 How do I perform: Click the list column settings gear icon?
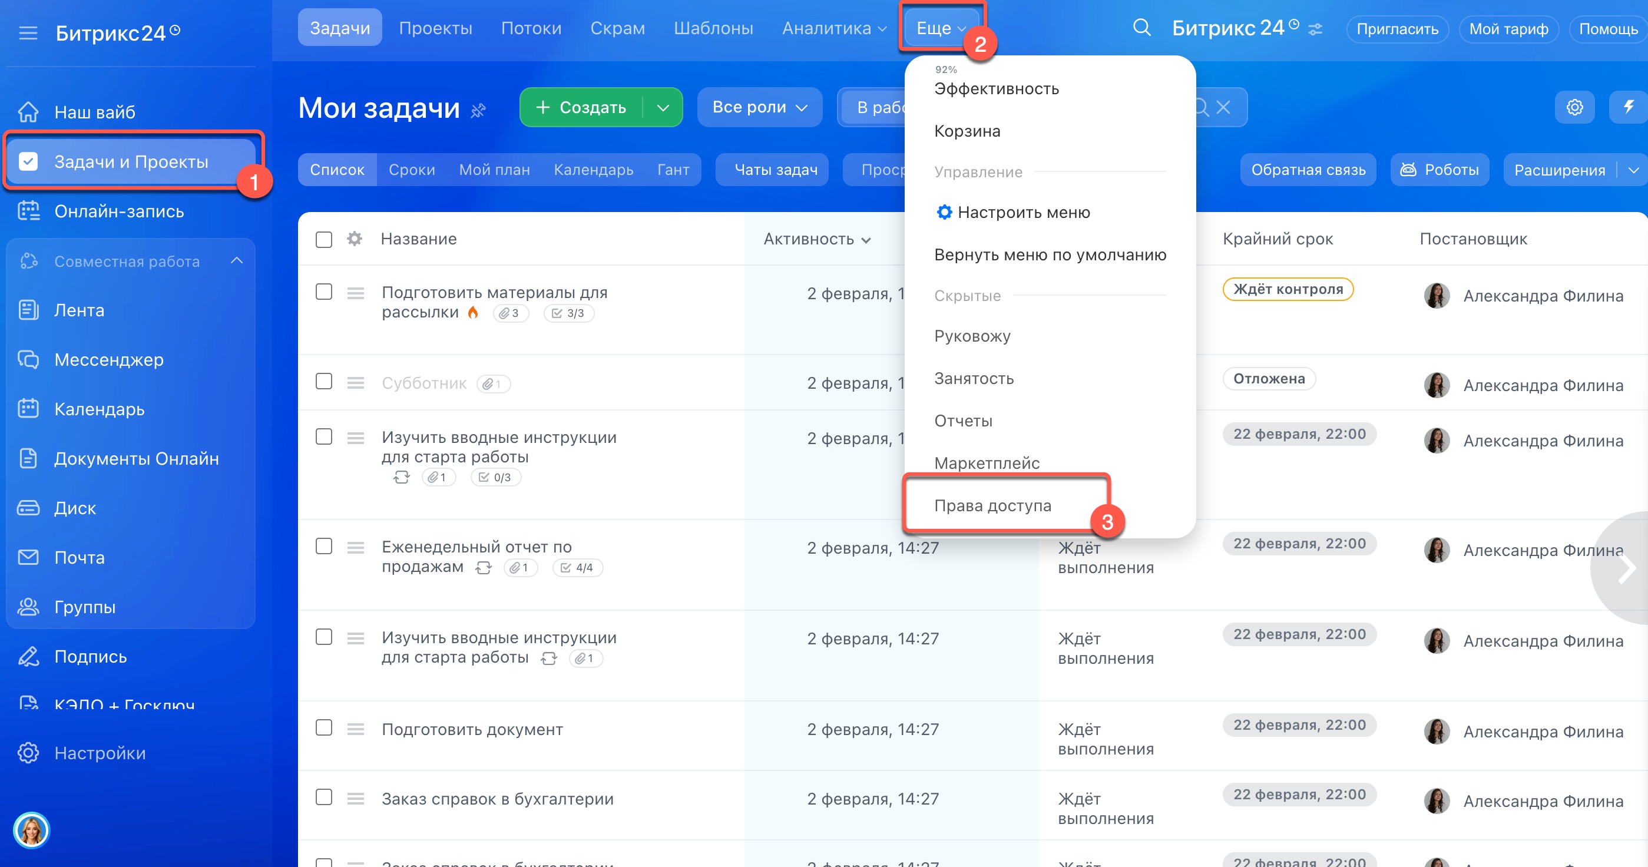tap(355, 239)
